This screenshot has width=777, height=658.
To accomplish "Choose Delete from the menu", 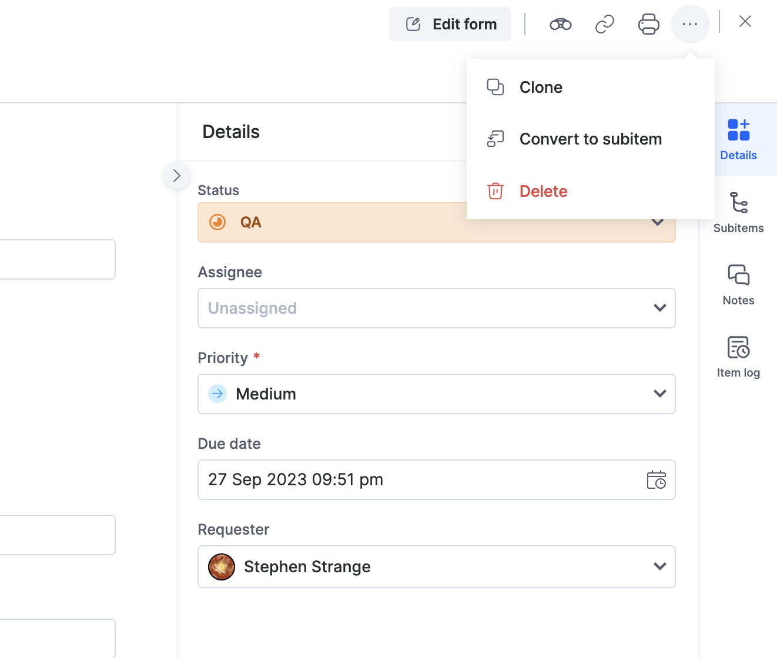I will (591, 191).
